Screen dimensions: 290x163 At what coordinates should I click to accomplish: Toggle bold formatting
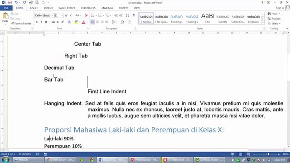(x=36, y=22)
